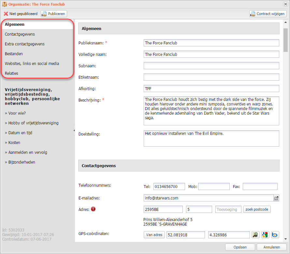
Task: Click the empty Subnaam field
Action: (211, 66)
